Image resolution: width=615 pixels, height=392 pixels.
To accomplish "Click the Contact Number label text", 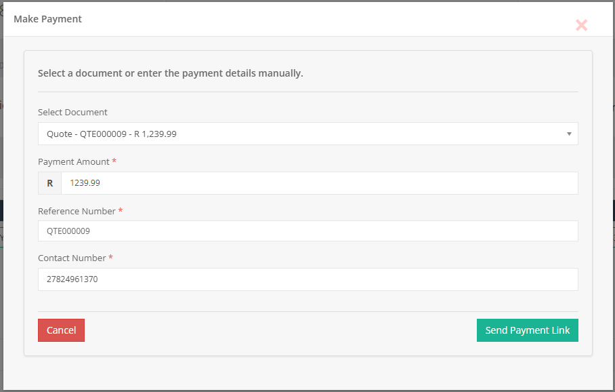I will point(72,258).
